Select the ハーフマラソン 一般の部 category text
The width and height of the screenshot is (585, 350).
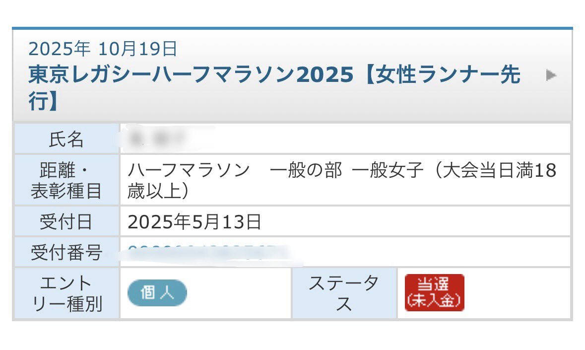(x=234, y=170)
